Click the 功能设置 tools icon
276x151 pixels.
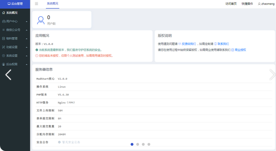[x=4, y=47]
